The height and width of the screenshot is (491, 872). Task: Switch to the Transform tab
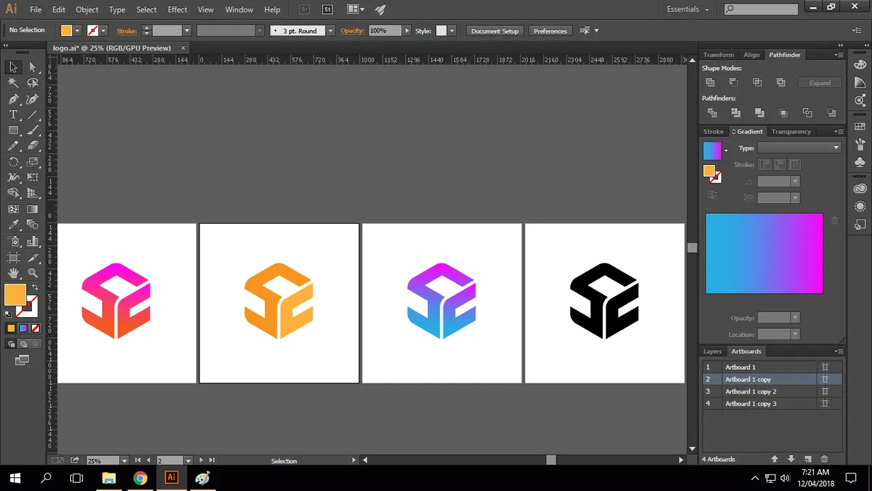tap(719, 55)
